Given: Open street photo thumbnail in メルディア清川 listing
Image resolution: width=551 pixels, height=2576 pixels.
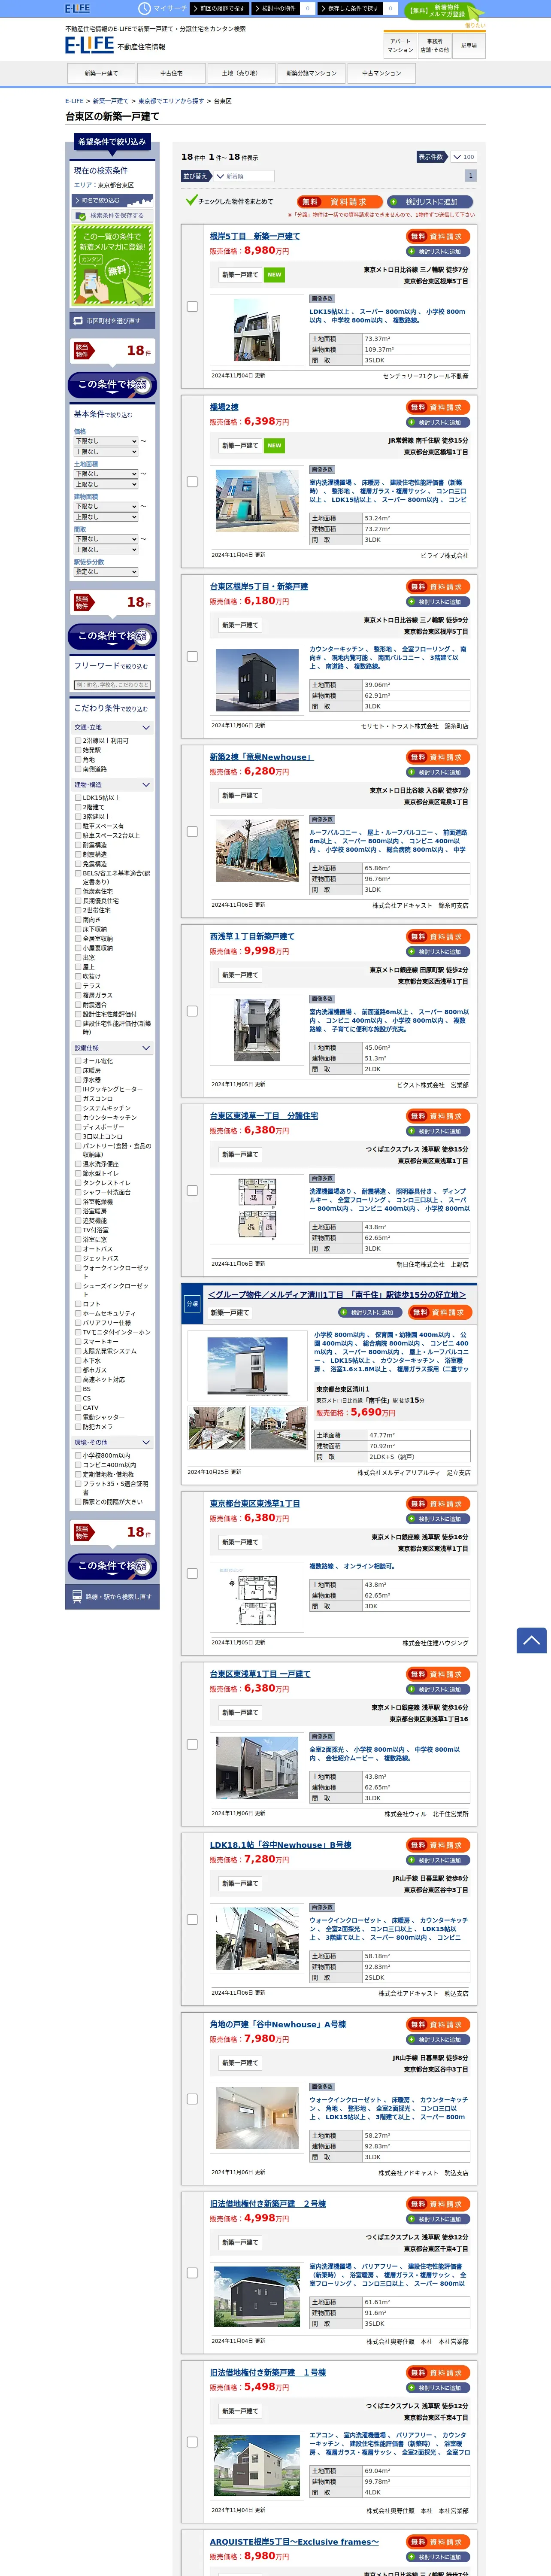Looking at the screenshot, I should [x=278, y=1427].
